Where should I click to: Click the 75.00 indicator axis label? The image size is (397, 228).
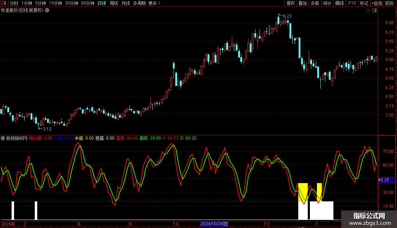pyautogui.click(x=388, y=152)
